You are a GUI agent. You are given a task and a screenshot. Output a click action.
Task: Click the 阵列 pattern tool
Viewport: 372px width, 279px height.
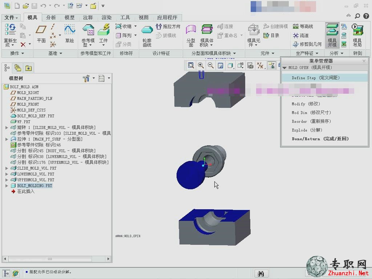click(x=124, y=35)
